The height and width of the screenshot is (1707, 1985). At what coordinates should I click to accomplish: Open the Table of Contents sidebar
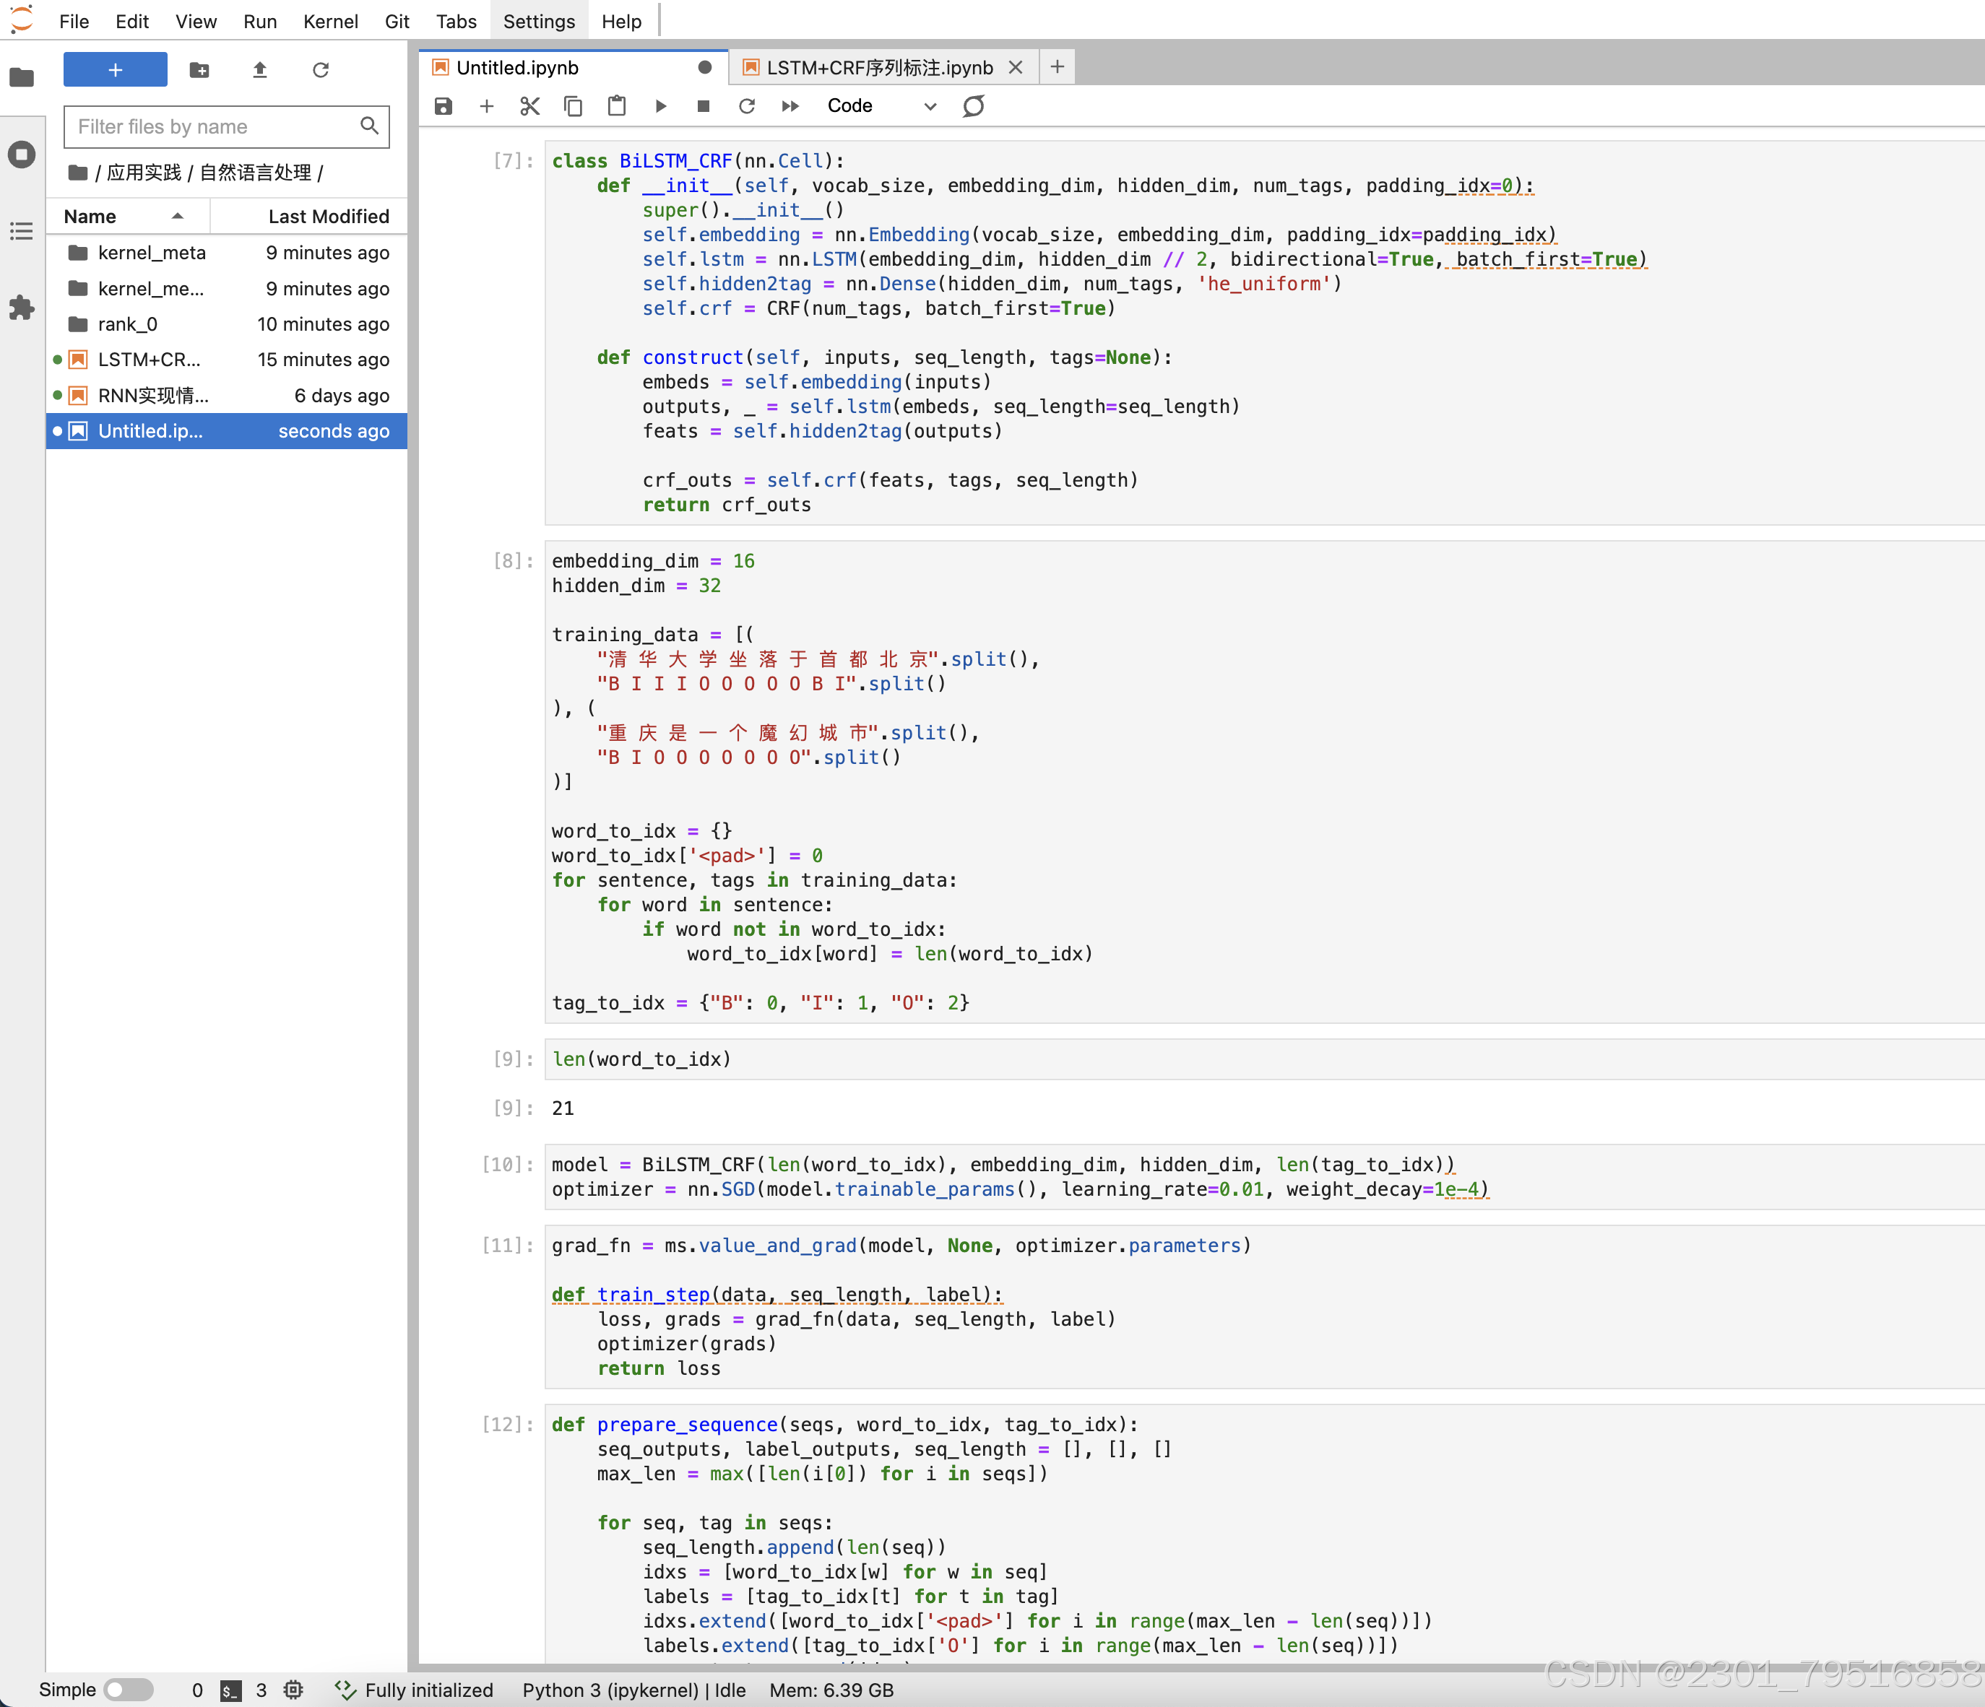click(21, 231)
